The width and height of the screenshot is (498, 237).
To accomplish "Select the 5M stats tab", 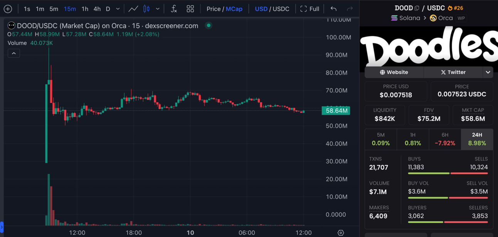I will pyautogui.click(x=381, y=139).
